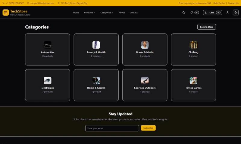Viewport: 241px width, 144px height.
Task: Click the Contact Us top bar link
Action: click(x=233, y=3)
